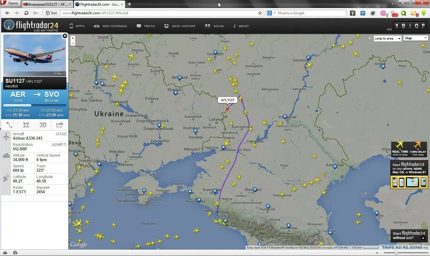Collapse map controls with double chevron
The image size is (430, 256).
(370, 38)
